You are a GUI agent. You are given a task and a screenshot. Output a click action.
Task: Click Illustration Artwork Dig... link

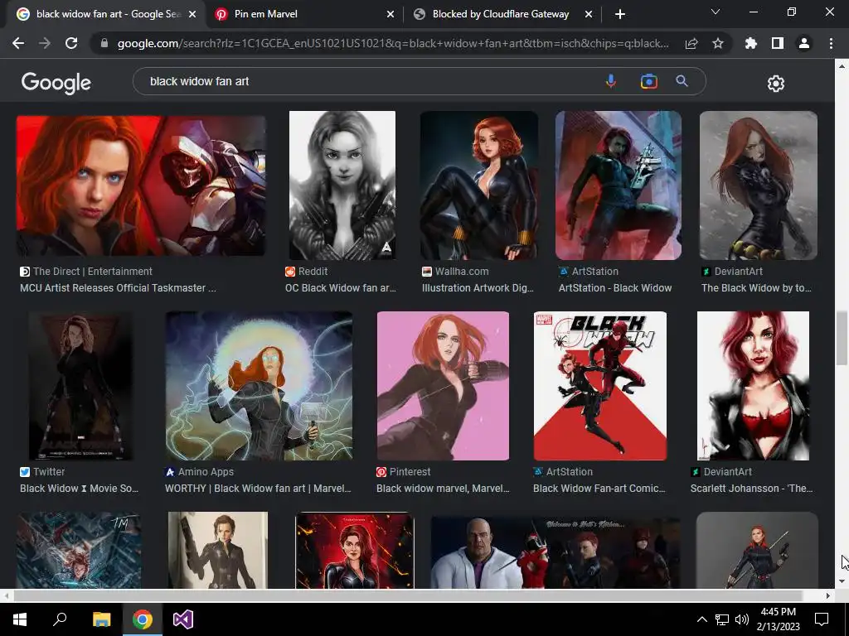point(478,288)
